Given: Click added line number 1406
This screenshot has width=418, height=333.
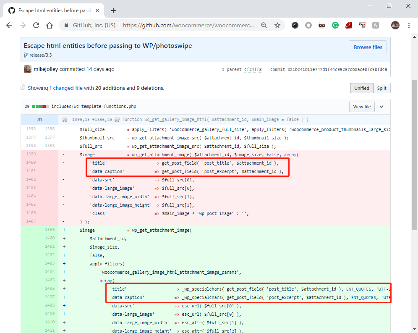Looking at the screenshot, I should click(x=50, y=288).
